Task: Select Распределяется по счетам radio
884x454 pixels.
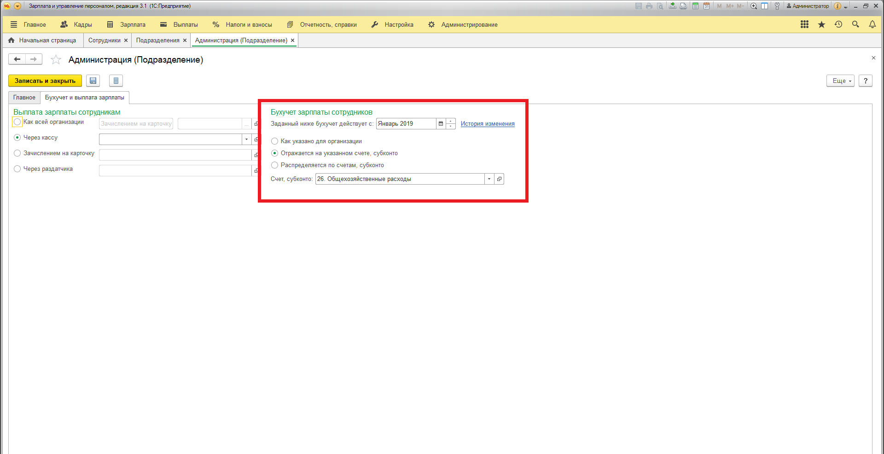Action: [275, 165]
